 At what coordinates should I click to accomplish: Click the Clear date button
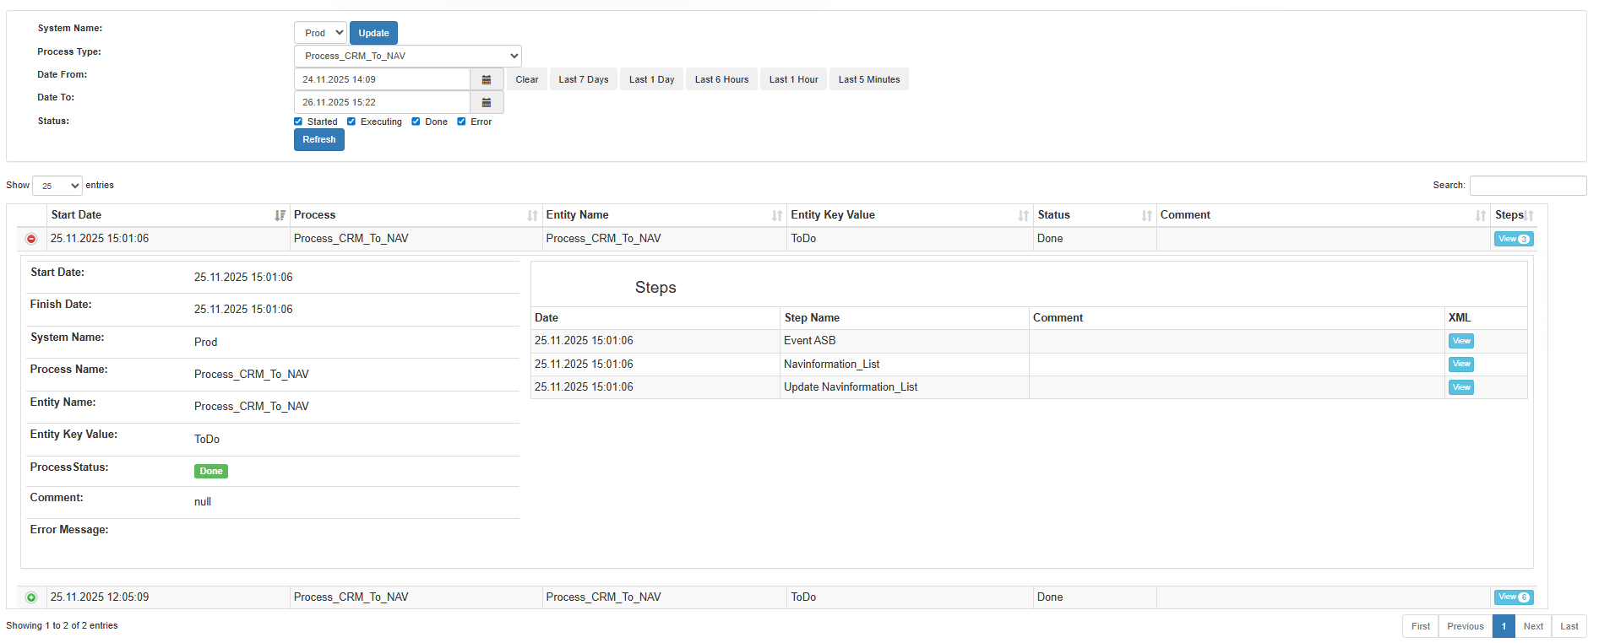(527, 79)
